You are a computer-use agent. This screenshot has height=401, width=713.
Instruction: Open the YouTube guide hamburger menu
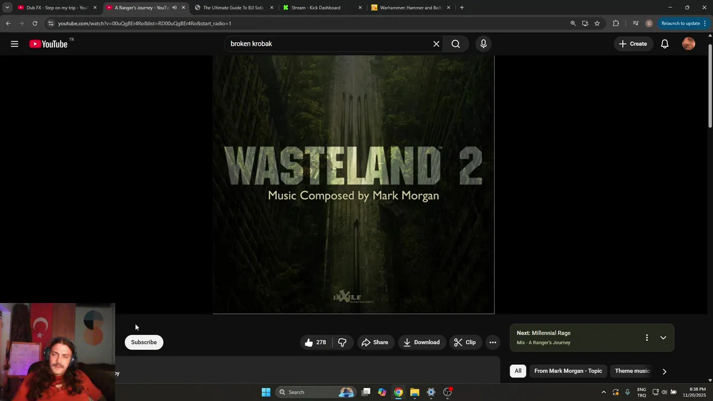pos(14,44)
